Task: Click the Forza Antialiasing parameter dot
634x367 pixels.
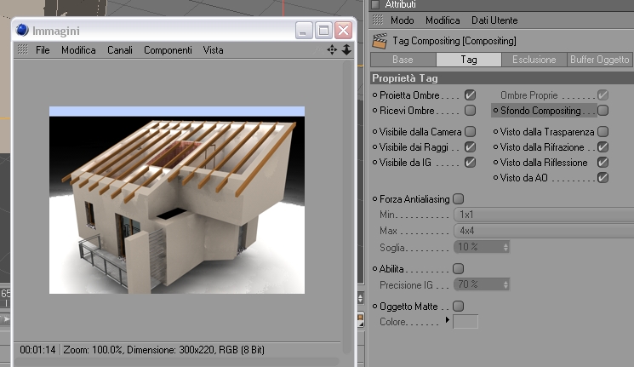Action: (x=374, y=198)
